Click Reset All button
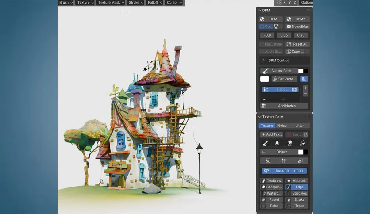The height and width of the screenshot is (214, 370). coord(297,44)
